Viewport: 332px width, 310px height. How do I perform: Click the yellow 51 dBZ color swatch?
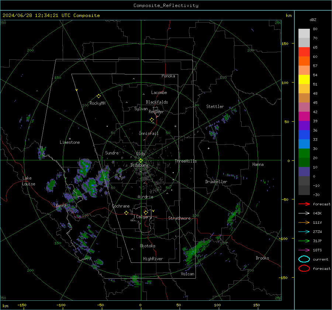point(304,80)
